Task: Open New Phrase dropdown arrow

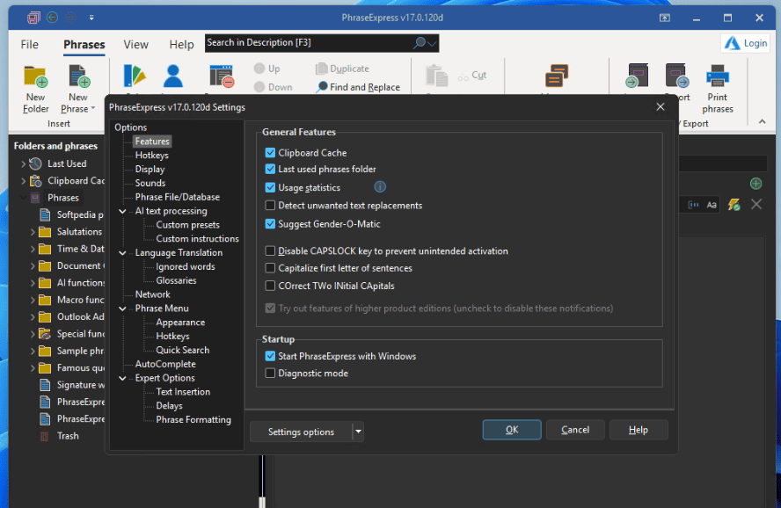Action: (x=92, y=108)
